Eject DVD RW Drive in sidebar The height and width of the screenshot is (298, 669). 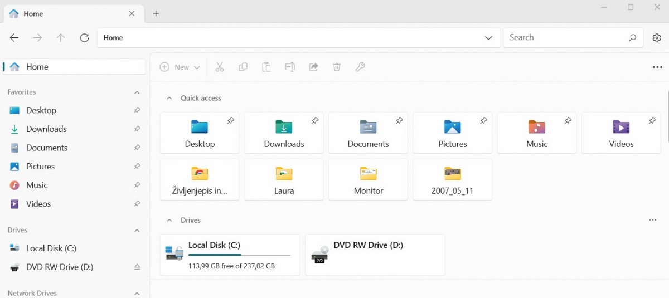[x=137, y=267]
